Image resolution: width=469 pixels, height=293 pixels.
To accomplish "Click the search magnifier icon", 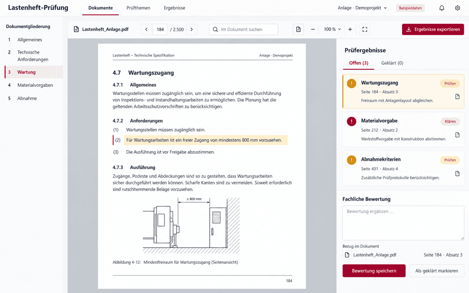I will [x=215, y=29].
